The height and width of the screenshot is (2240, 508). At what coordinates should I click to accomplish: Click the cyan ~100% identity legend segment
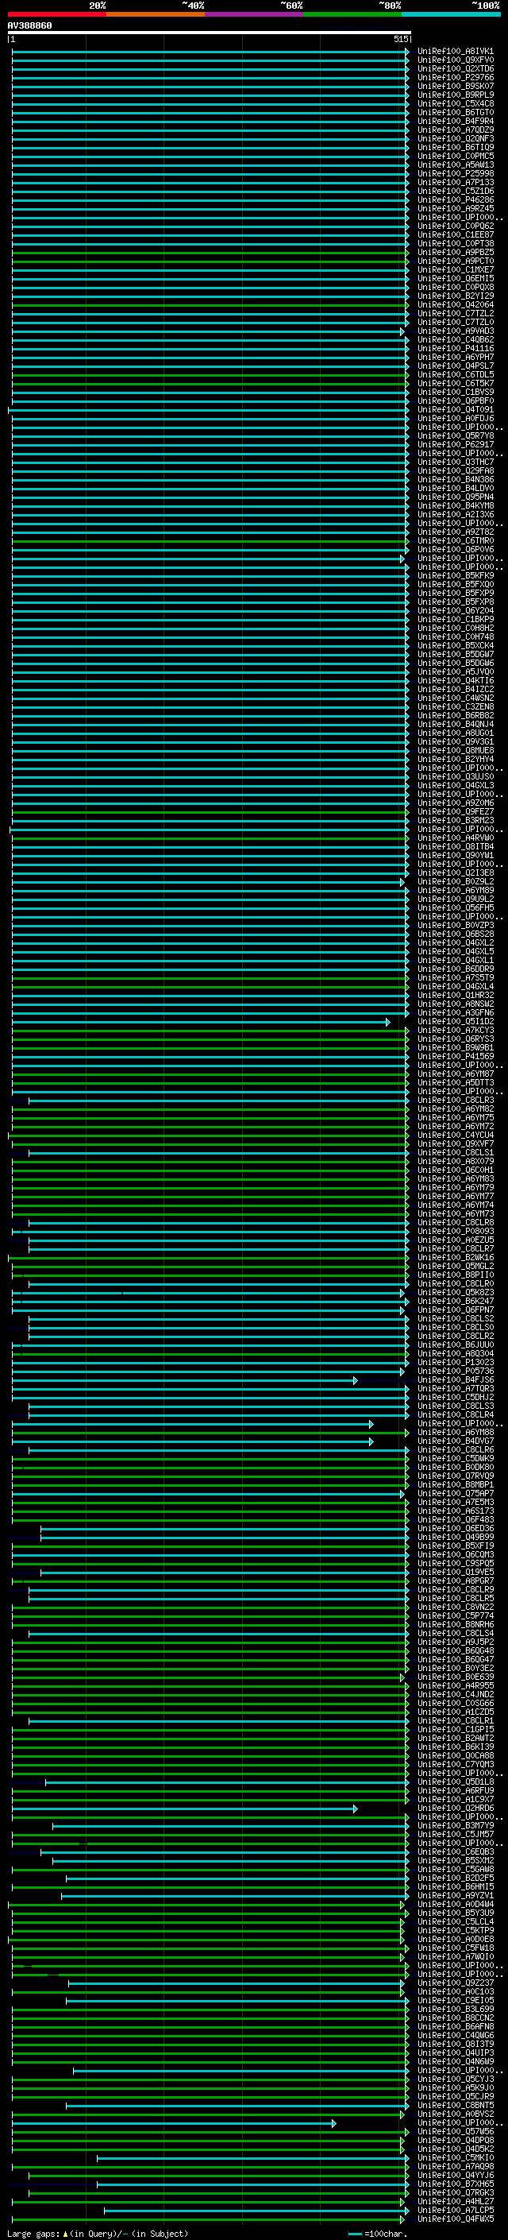pos(451,14)
